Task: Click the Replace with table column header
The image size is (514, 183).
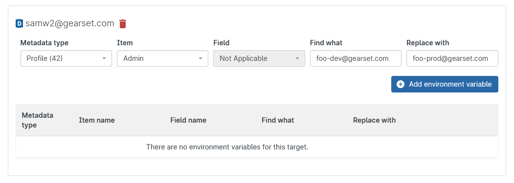Action: pyautogui.click(x=374, y=120)
